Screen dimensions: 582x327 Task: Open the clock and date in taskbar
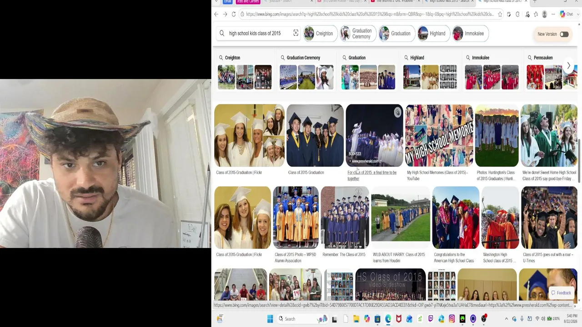tap(571, 319)
